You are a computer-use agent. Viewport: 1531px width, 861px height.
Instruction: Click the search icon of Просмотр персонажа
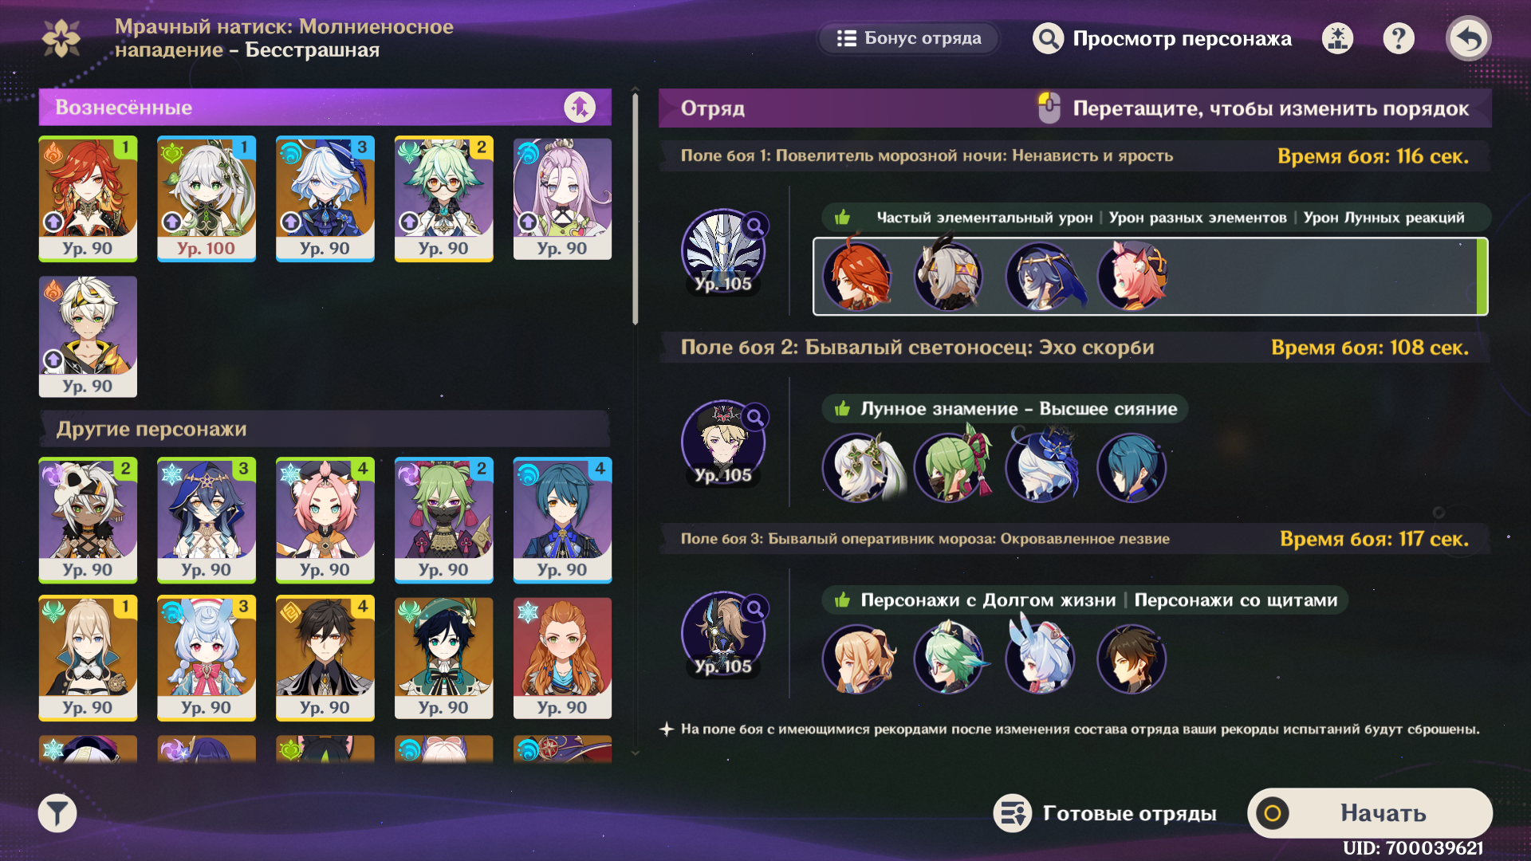point(1048,38)
